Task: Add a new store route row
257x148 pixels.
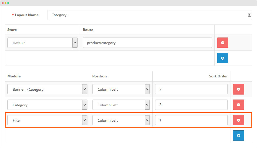Action: (222, 58)
